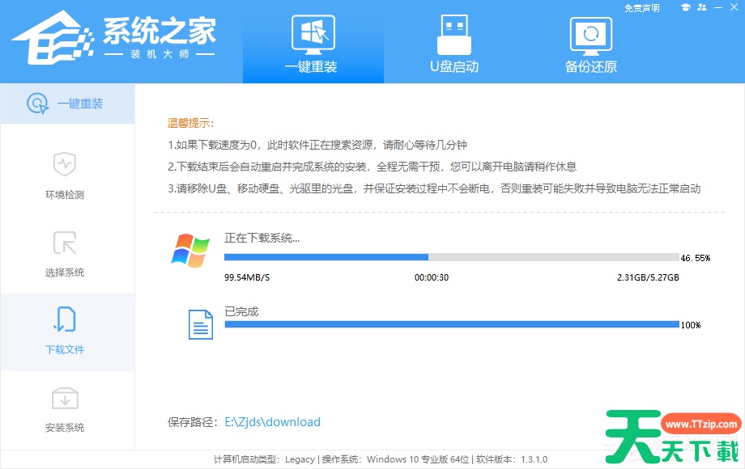The width and height of the screenshot is (745, 469).
Task: Click the users icon in title bar
Action: (702, 7)
